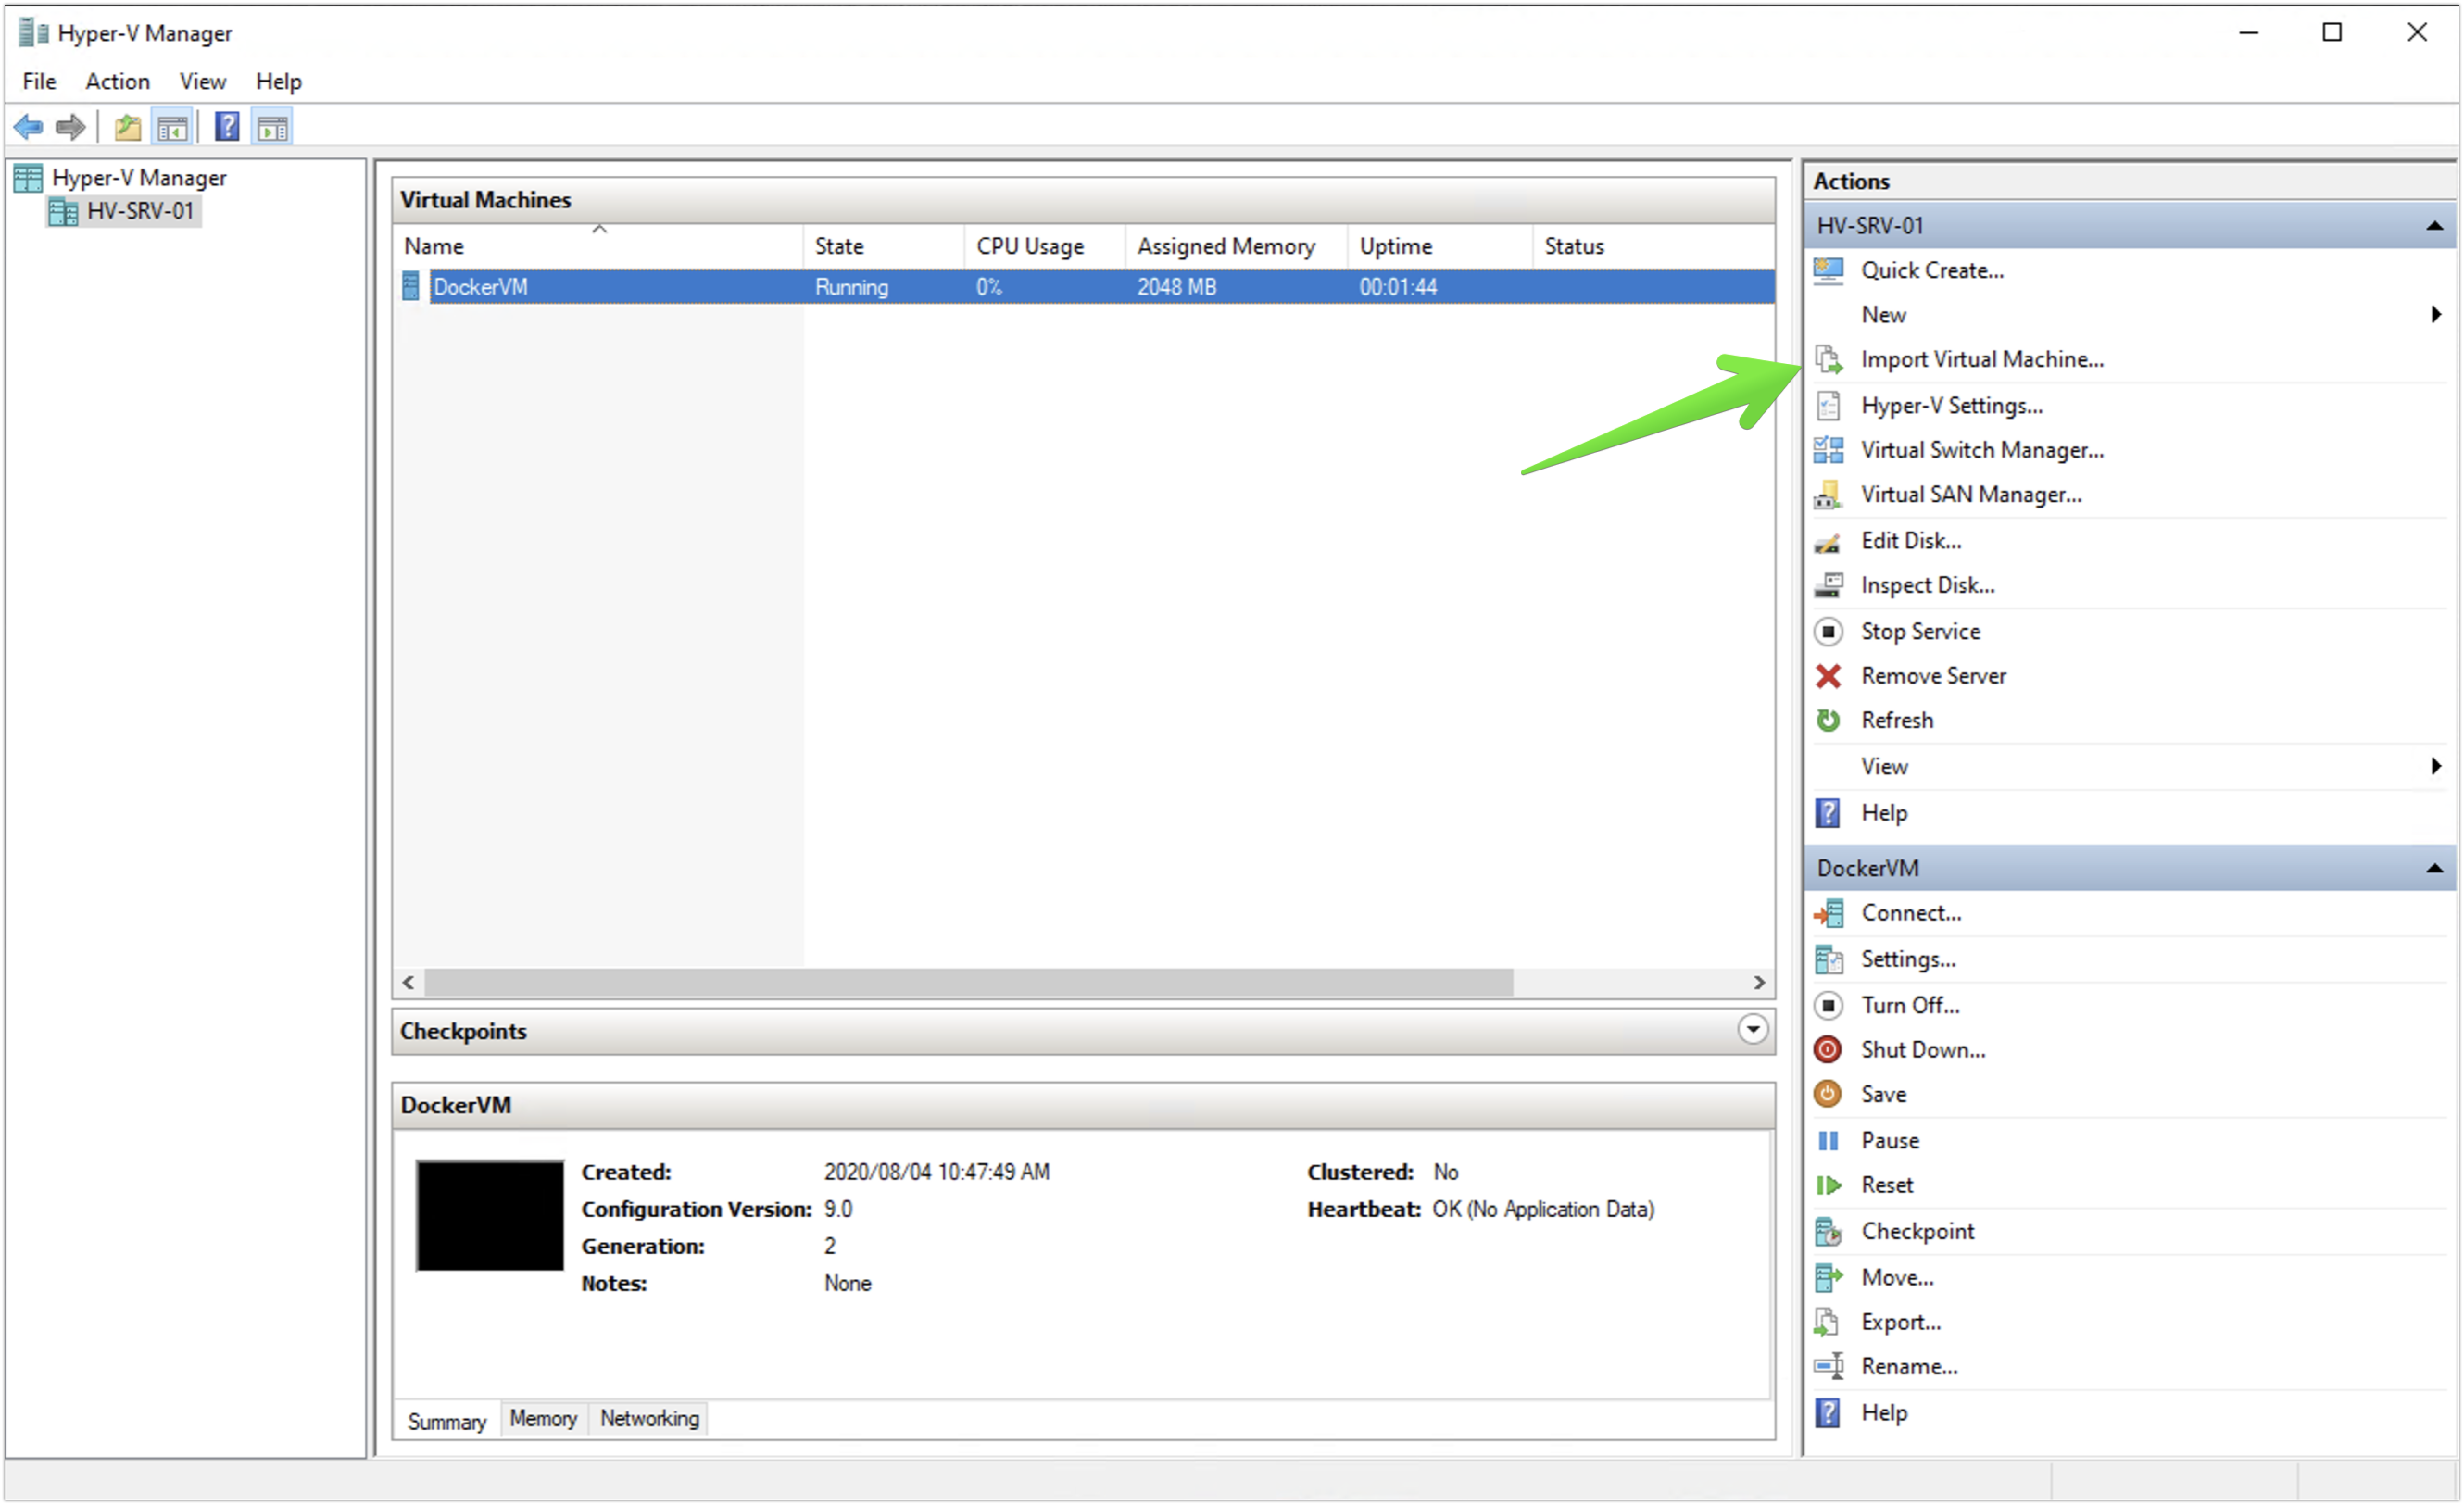Toggle Show/Hide Action Pane toolbar icon

point(272,127)
